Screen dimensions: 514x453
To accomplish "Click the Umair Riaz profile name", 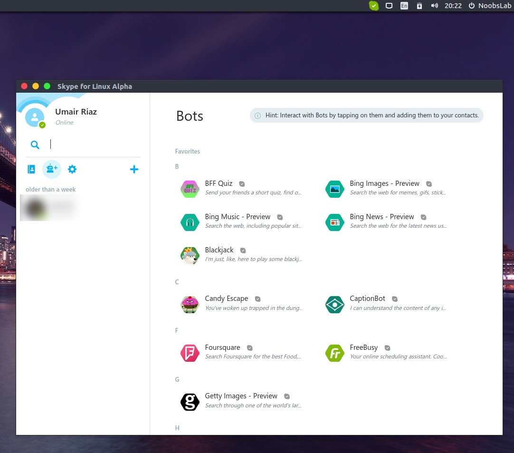I will pos(76,112).
